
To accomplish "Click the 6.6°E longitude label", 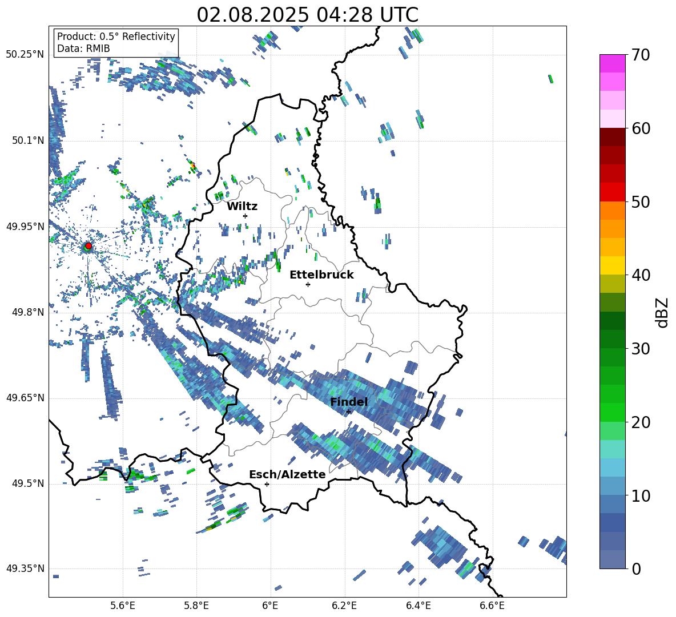I will click(x=492, y=606).
